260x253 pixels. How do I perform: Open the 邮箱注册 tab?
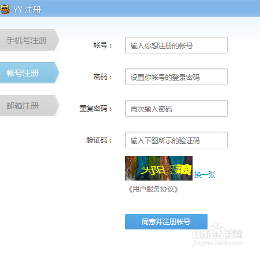pos(29,106)
